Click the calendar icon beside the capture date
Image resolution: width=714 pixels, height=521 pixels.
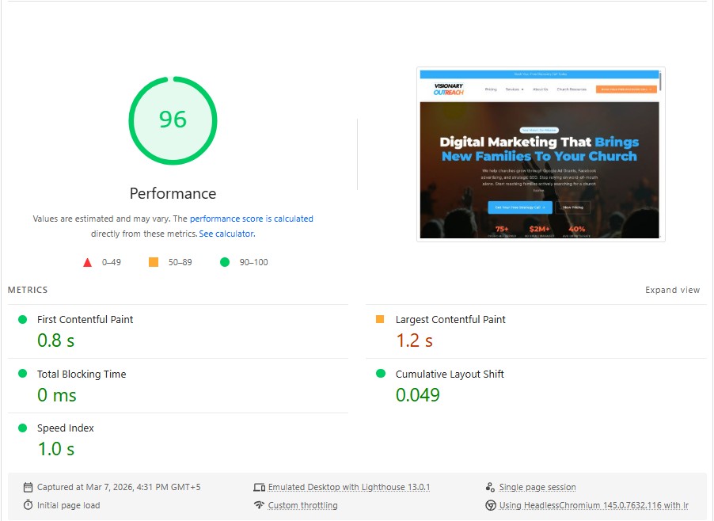click(27, 487)
